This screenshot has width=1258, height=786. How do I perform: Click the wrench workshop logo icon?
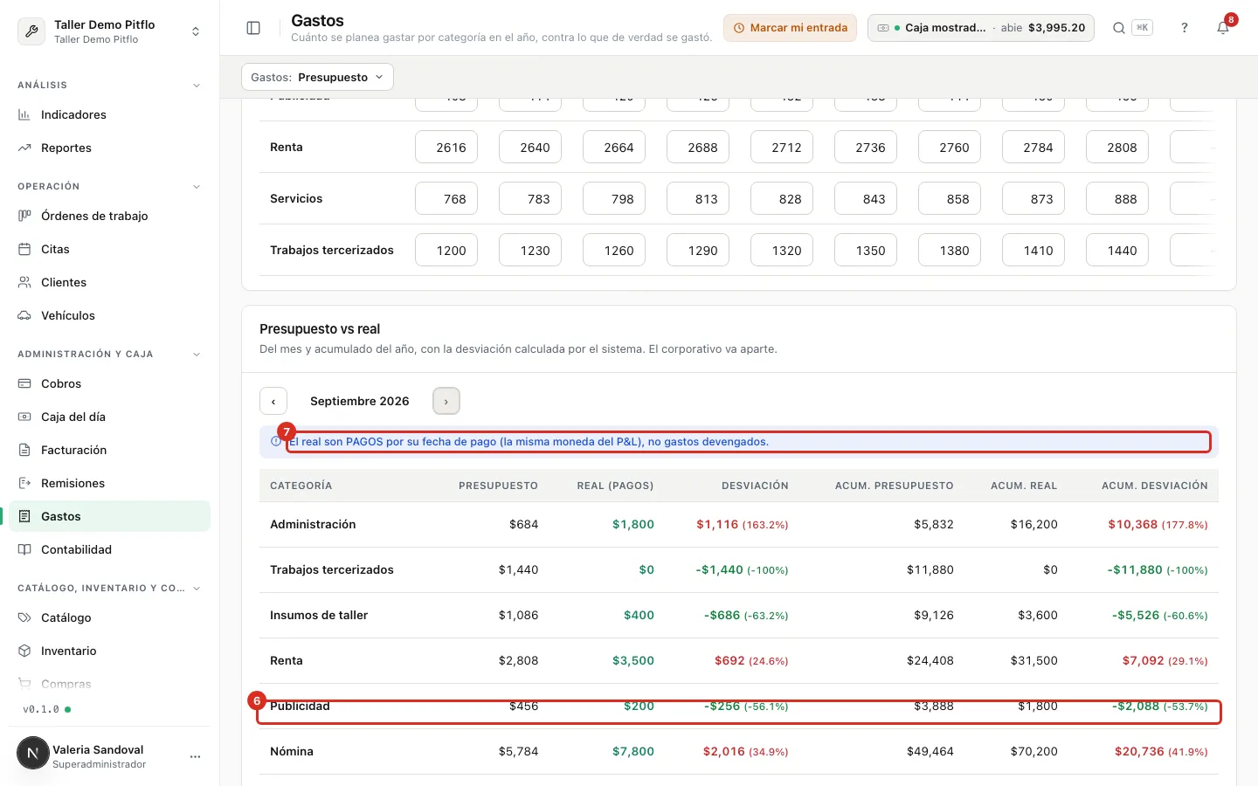point(31,31)
